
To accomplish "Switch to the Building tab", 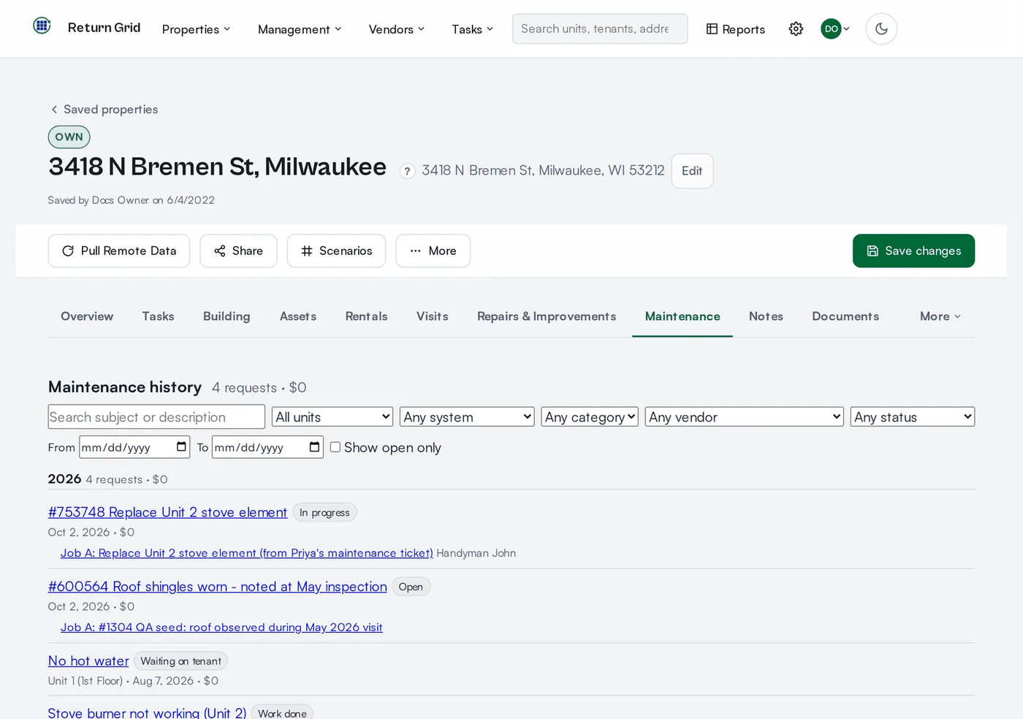I will tap(227, 316).
